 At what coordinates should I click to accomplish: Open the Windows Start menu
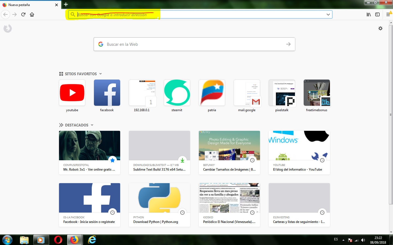pyautogui.click(x=7, y=240)
